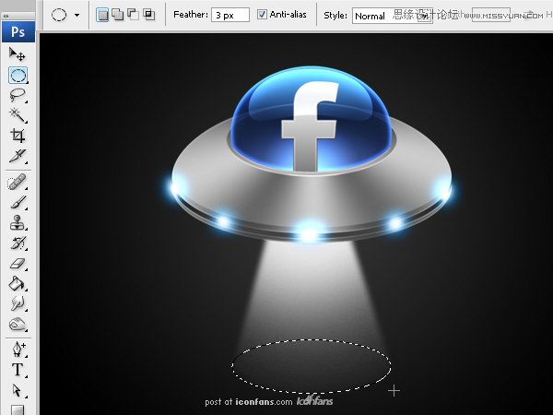This screenshot has height=415, width=553.
Task: Select the Path Selection tool
Action: coord(18,390)
